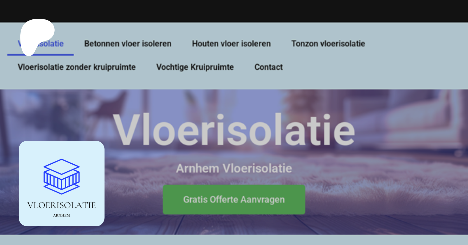
Task: Click the blue insulation cube logo icon
Action: pyautogui.click(x=61, y=177)
